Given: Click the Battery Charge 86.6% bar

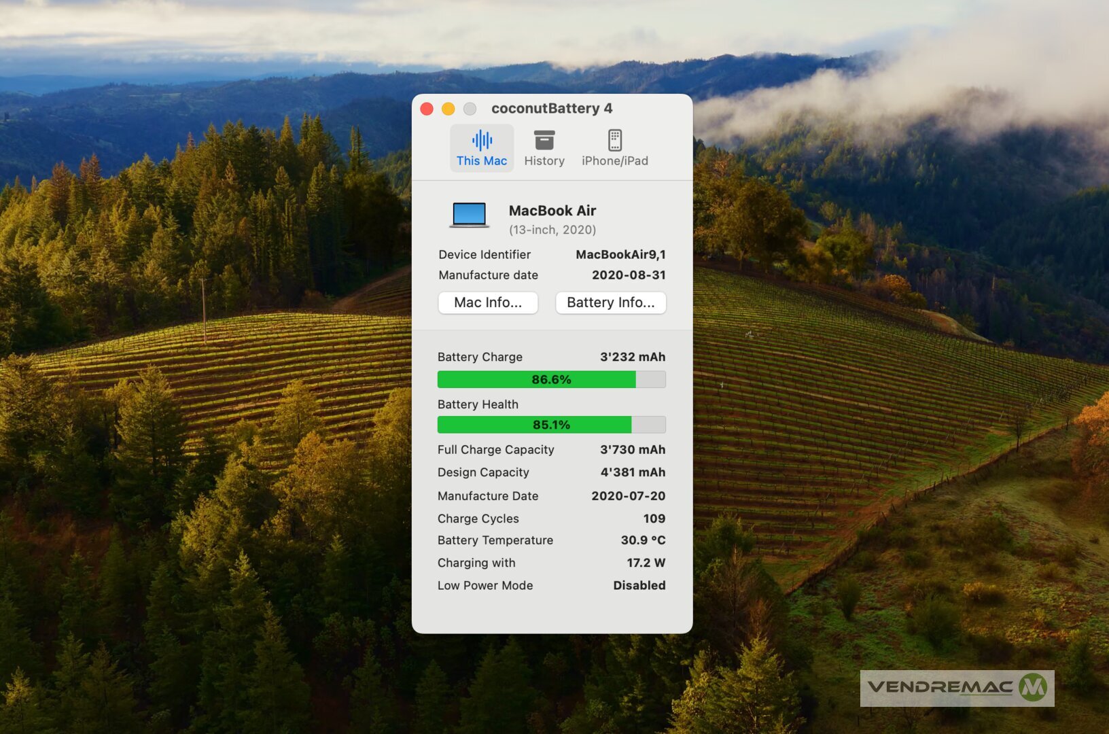Looking at the screenshot, I should [551, 379].
